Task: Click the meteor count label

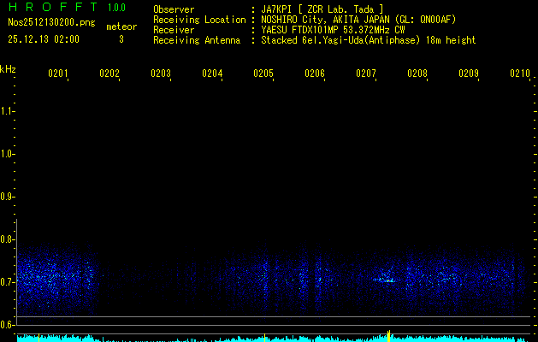Action: pyautogui.click(x=121, y=27)
